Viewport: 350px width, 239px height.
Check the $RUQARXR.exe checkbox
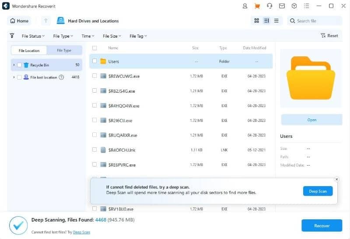click(94, 135)
